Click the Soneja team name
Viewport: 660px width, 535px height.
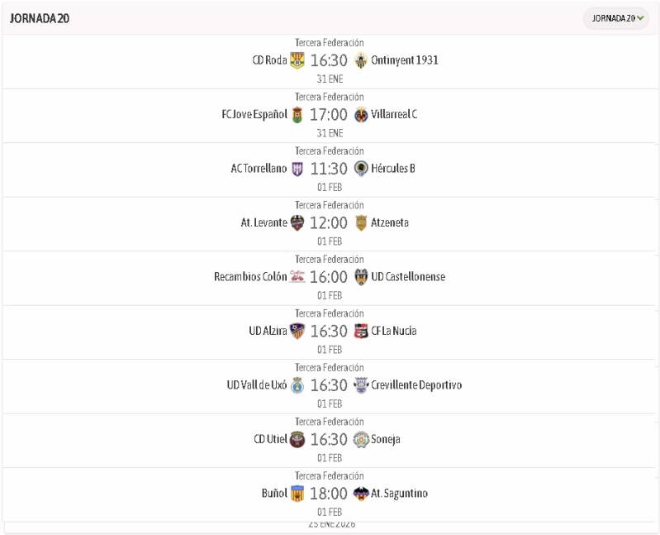click(386, 440)
